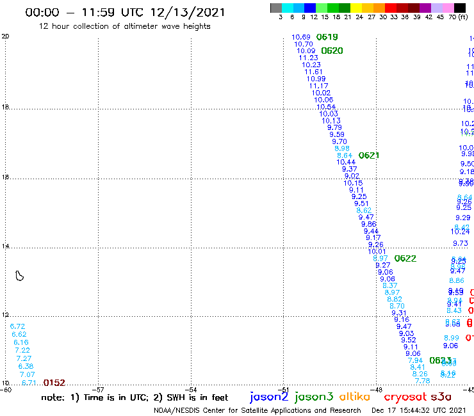Select the altika satellite legend label

click(x=355, y=397)
